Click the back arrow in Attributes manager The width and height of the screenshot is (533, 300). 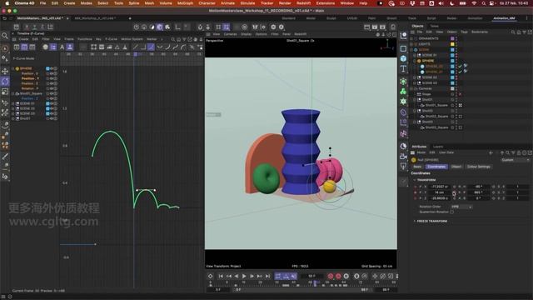pyautogui.click(x=491, y=152)
